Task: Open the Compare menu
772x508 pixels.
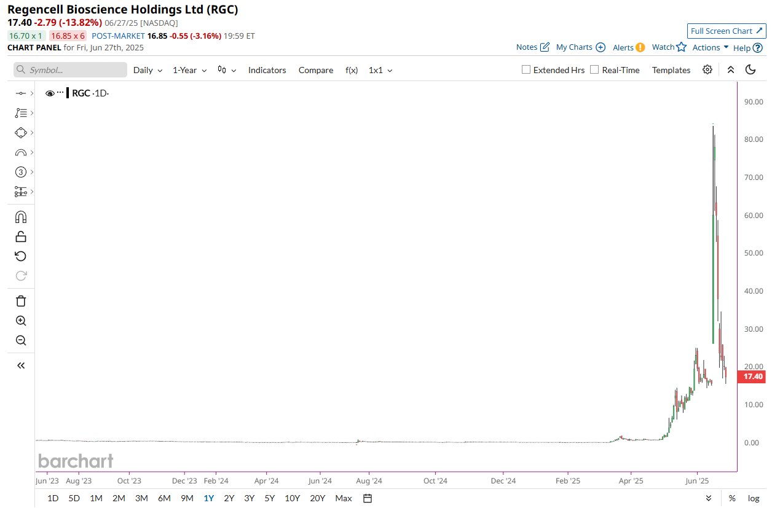Action: [316, 70]
